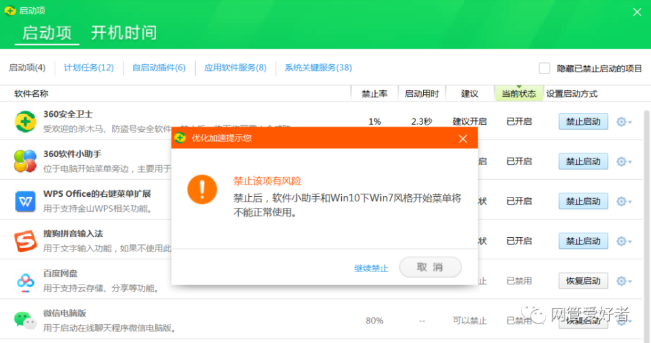Click the 360软件小助手 colorful balls icon
Screen dimensions: 651x343
coord(25,160)
